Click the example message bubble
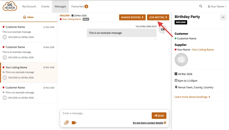The image size is (229, 130). pos(122,33)
